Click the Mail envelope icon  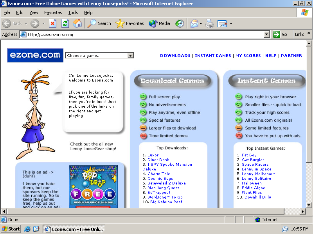coord(194,23)
